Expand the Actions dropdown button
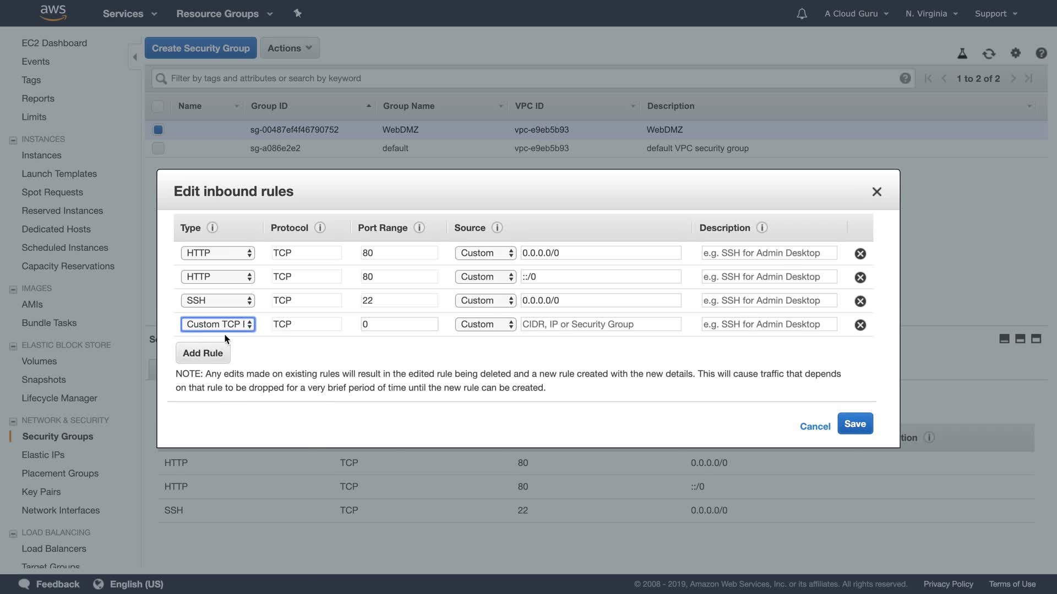Screen dimensions: 1057x594 click(x=290, y=48)
